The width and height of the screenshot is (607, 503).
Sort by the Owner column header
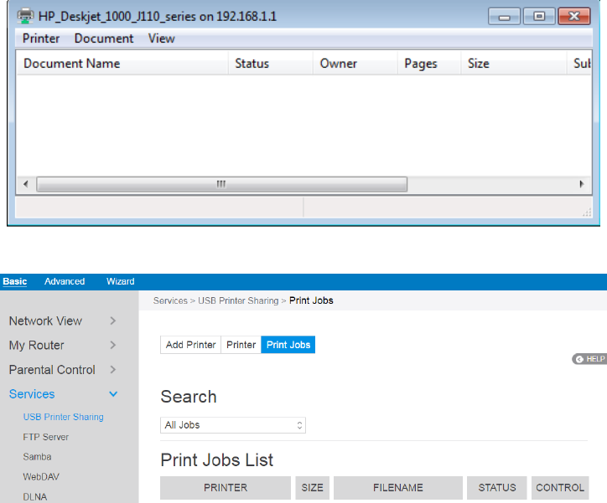click(x=355, y=63)
